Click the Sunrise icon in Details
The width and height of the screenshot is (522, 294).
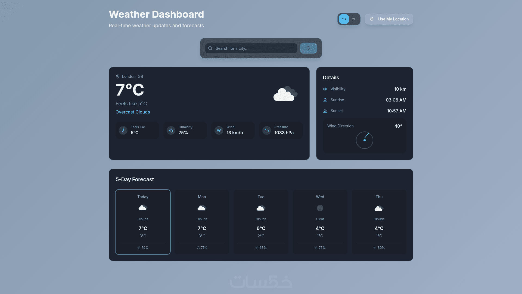[325, 100]
